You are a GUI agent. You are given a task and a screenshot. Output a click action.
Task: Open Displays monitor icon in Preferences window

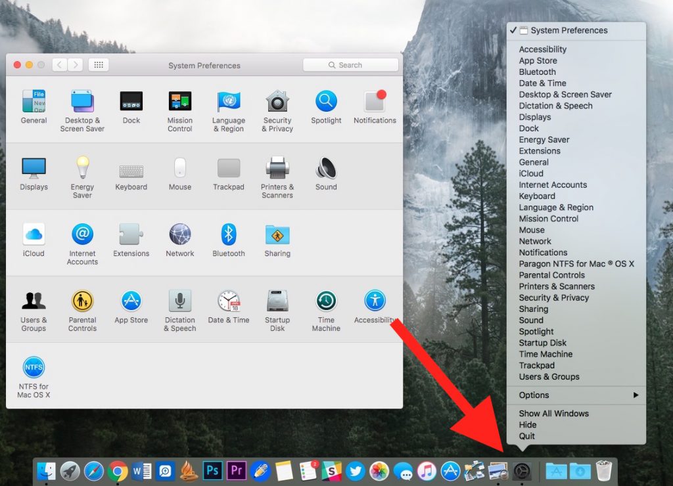point(34,167)
